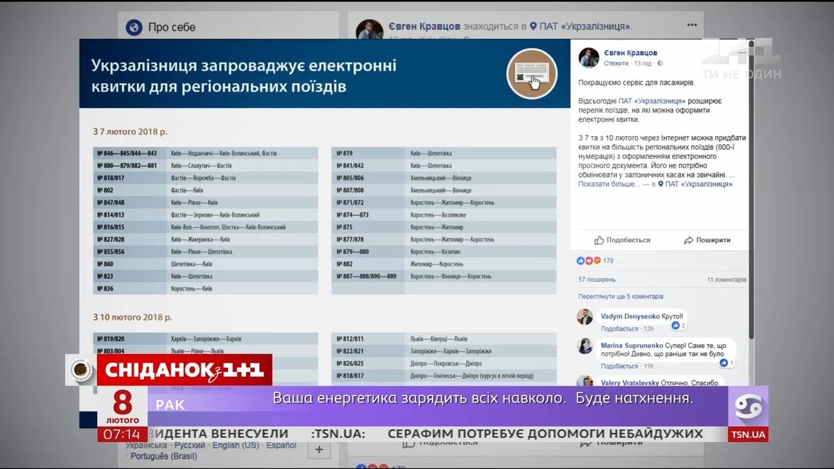Click the globe icon beside "Про себе"
The height and width of the screenshot is (469, 834).
(134, 27)
